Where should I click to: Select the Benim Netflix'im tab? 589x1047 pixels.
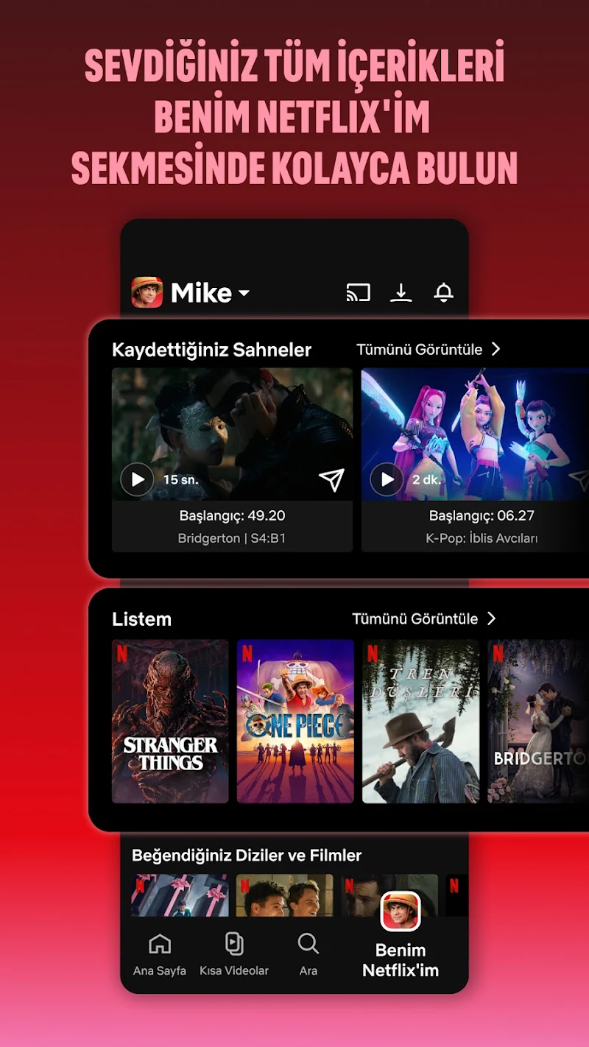tap(401, 935)
